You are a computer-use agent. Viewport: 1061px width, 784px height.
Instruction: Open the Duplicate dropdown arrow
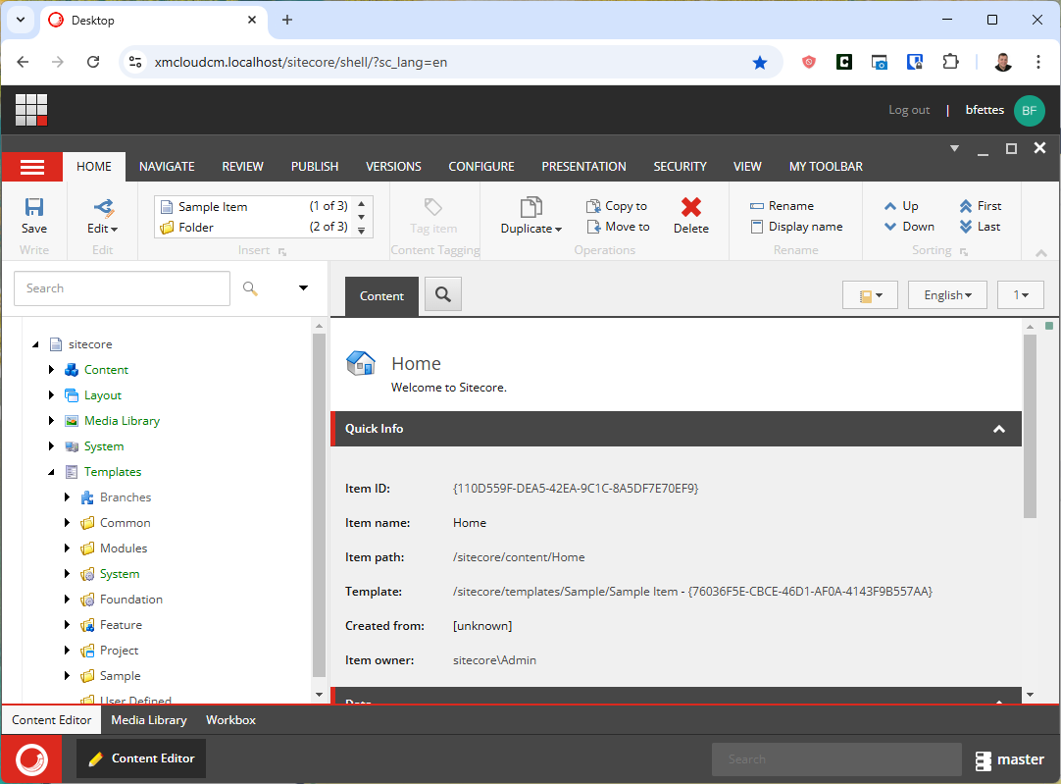[558, 230]
